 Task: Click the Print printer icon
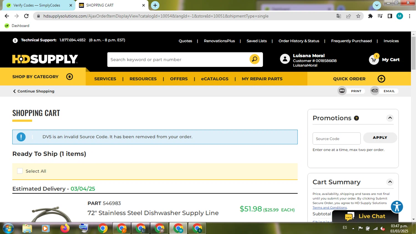click(342, 91)
